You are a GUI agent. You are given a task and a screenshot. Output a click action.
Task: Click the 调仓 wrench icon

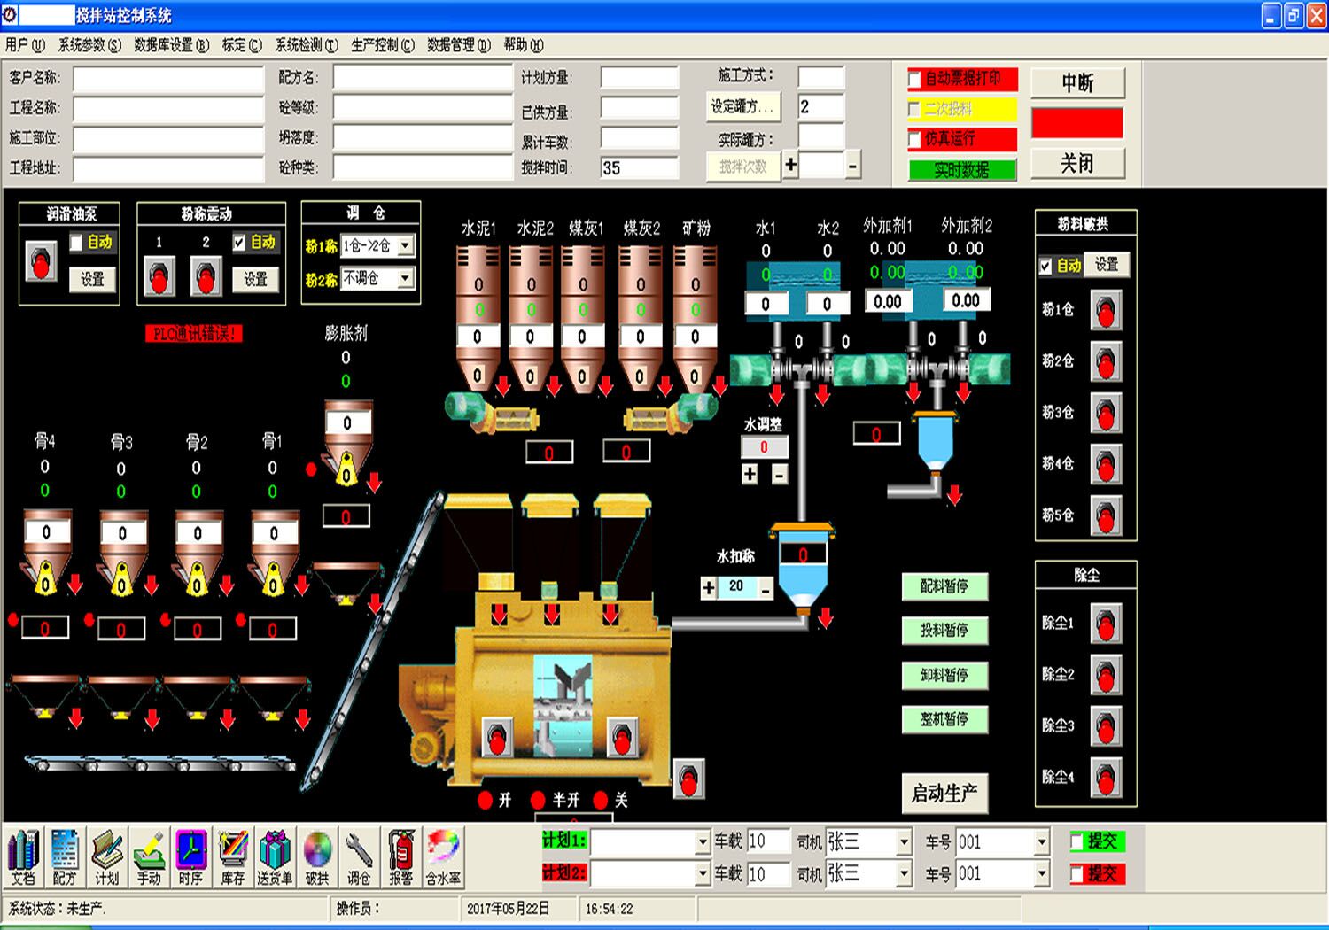point(359,856)
